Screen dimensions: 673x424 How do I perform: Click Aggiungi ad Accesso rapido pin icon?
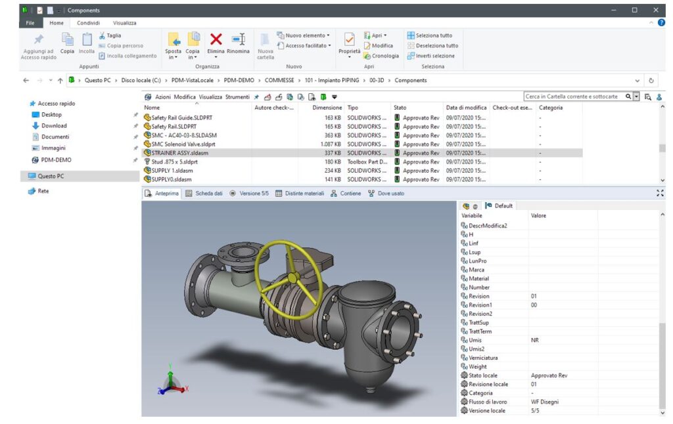point(39,40)
